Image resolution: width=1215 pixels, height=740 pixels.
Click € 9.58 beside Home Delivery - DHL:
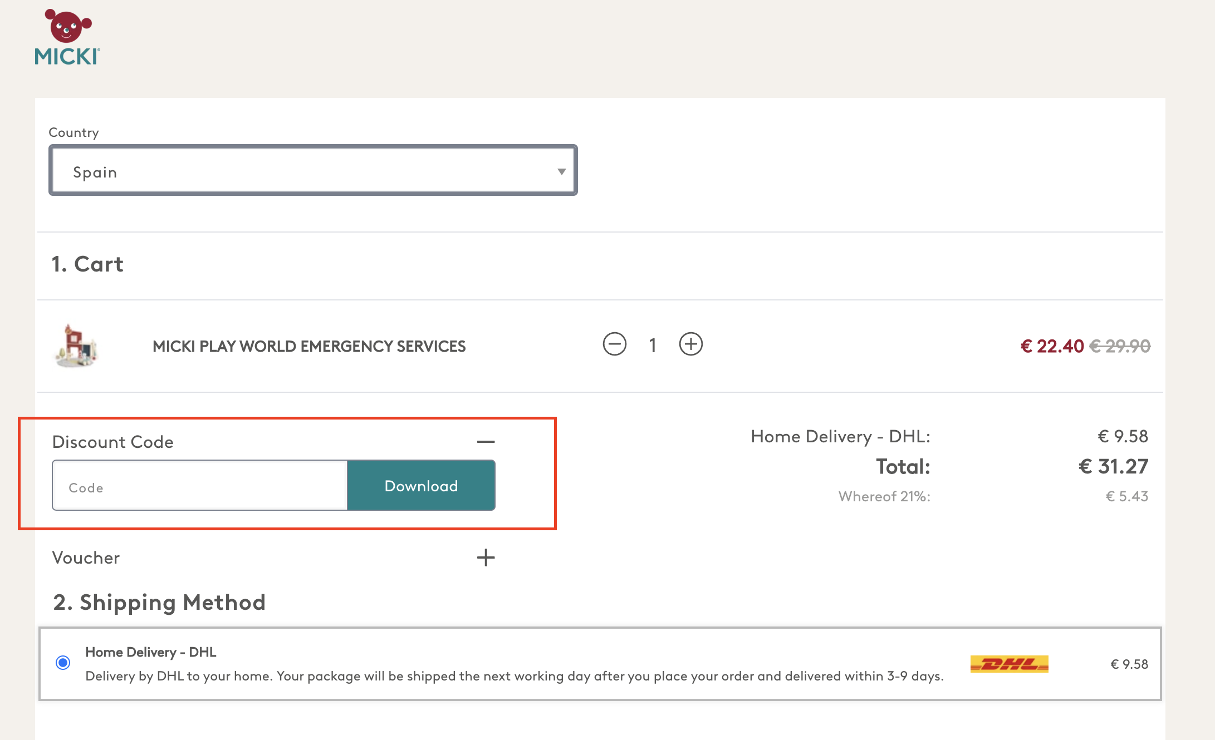(x=1123, y=437)
